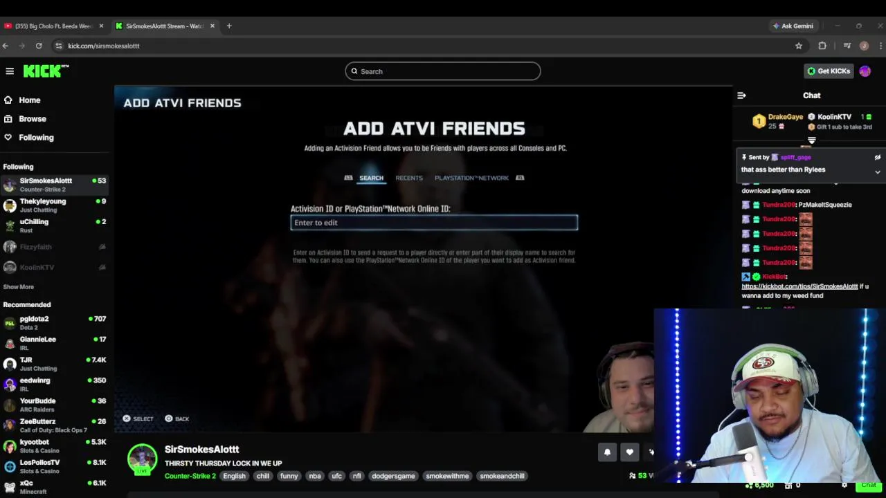The image size is (886, 498).
Task: Open pgldota2 recommended channel
Action: point(55,323)
